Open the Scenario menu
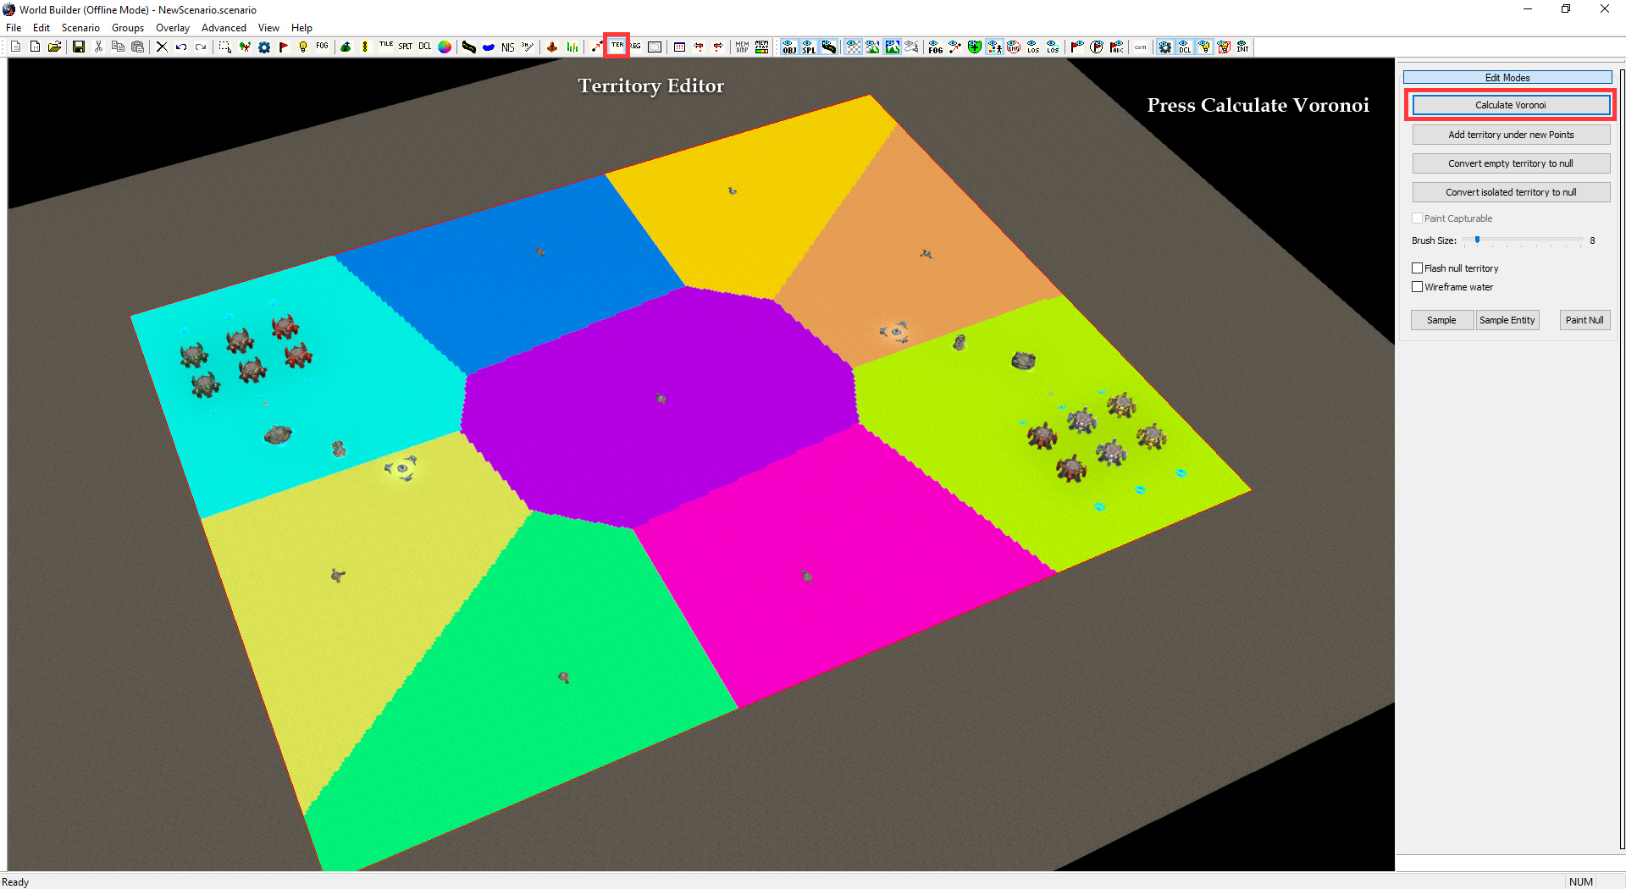 pos(80,28)
